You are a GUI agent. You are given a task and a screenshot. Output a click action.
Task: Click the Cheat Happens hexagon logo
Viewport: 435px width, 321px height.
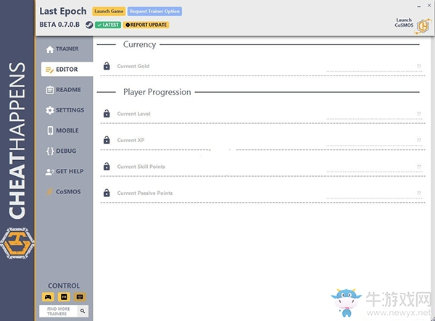coord(17,243)
